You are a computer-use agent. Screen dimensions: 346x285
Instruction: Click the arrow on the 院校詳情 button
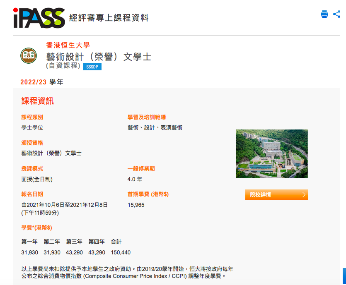304,195
